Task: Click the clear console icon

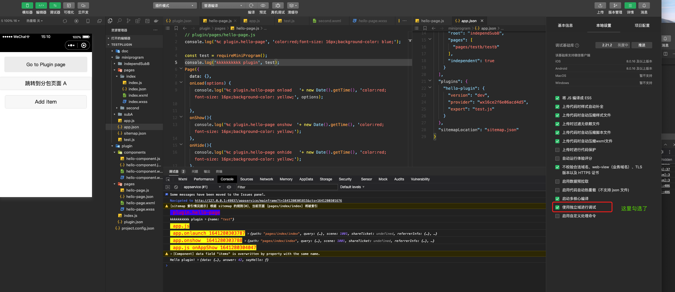Action: pos(176,187)
